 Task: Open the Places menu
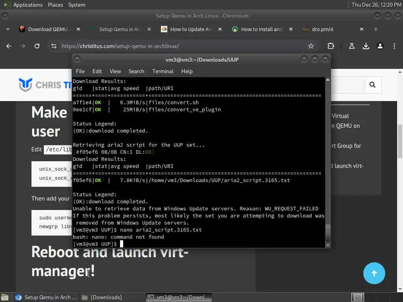tap(55, 5)
